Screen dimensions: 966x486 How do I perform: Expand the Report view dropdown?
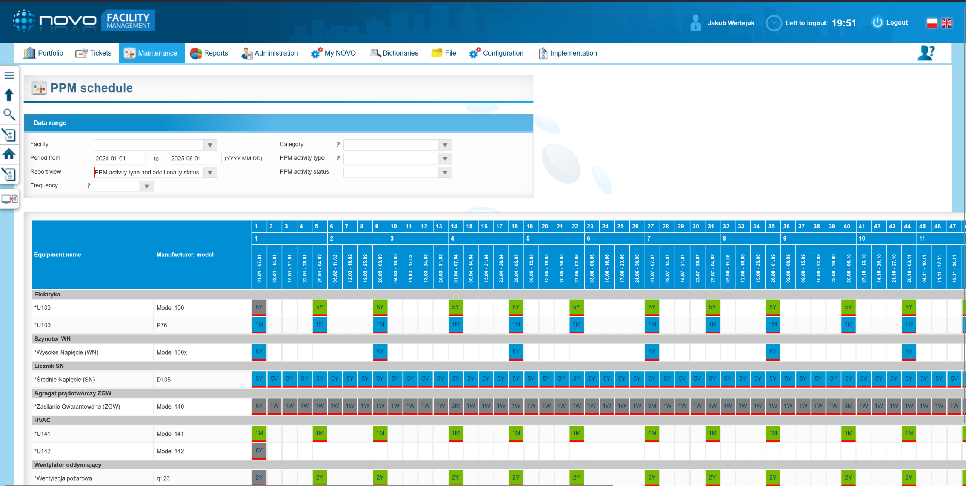tap(210, 173)
